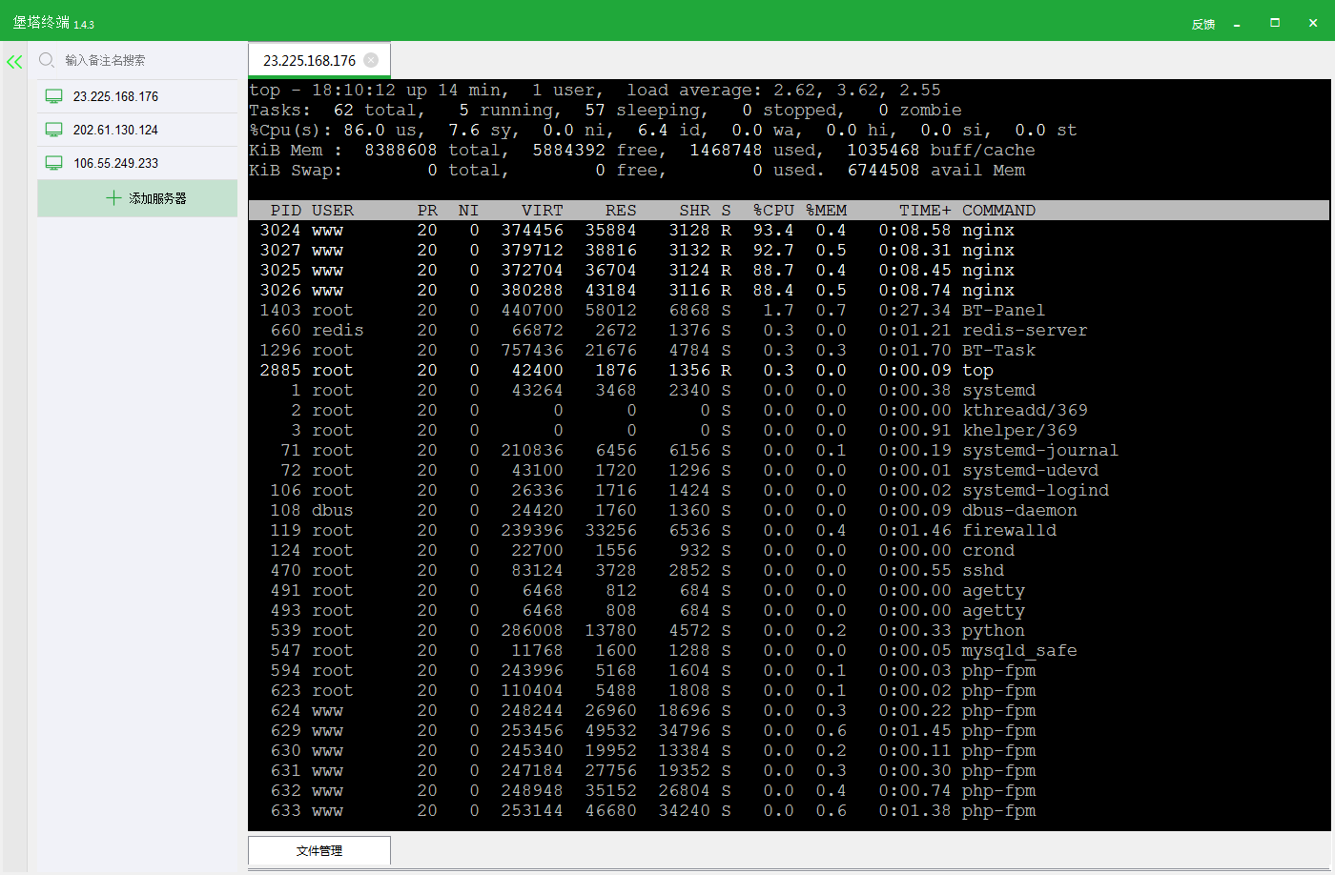Click the sshd process command
1335x875 pixels.
pyautogui.click(x=983, y=571)
